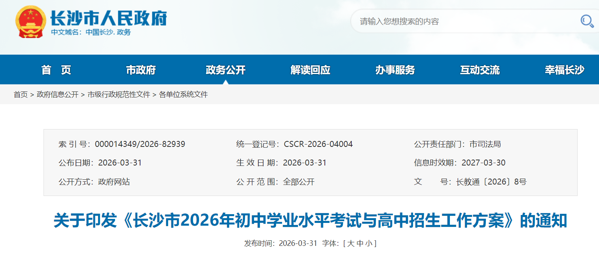Set font size to 小
Viewport: 599px width, 253px height.
point(368,243)
